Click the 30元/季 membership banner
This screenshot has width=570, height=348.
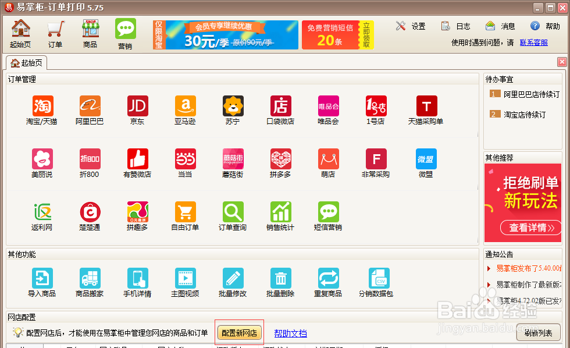point(226,35)
